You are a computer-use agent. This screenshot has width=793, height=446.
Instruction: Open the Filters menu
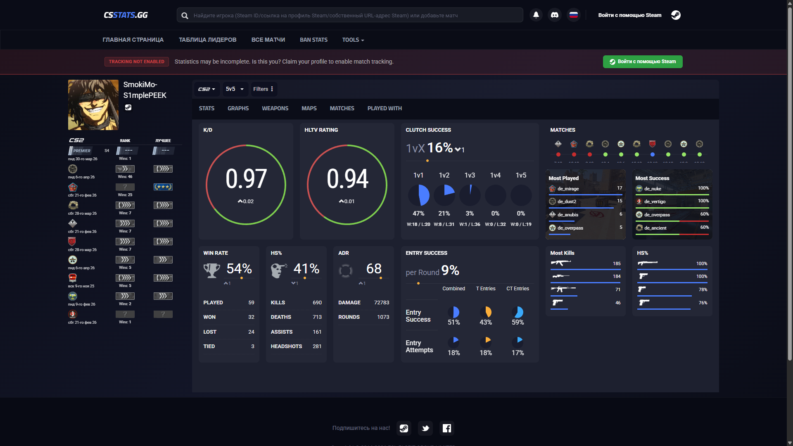[x=263, y=89]
